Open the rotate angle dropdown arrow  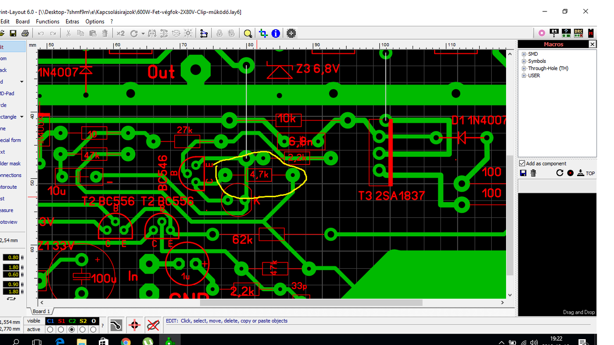(x=142, y=34)
